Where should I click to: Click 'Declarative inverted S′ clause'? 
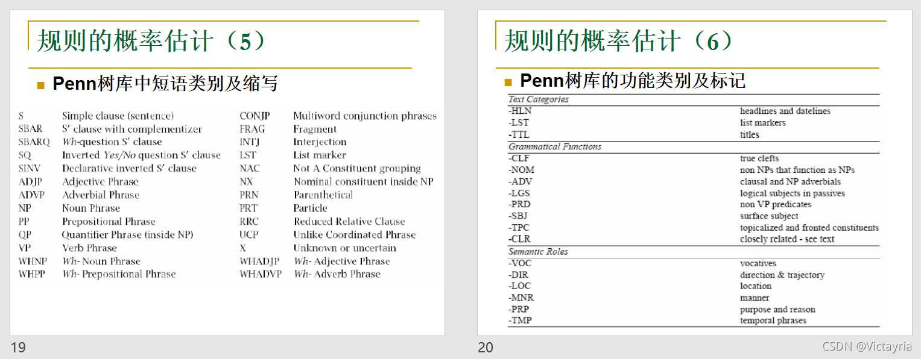pyautogui.click(x=129, y=169)
